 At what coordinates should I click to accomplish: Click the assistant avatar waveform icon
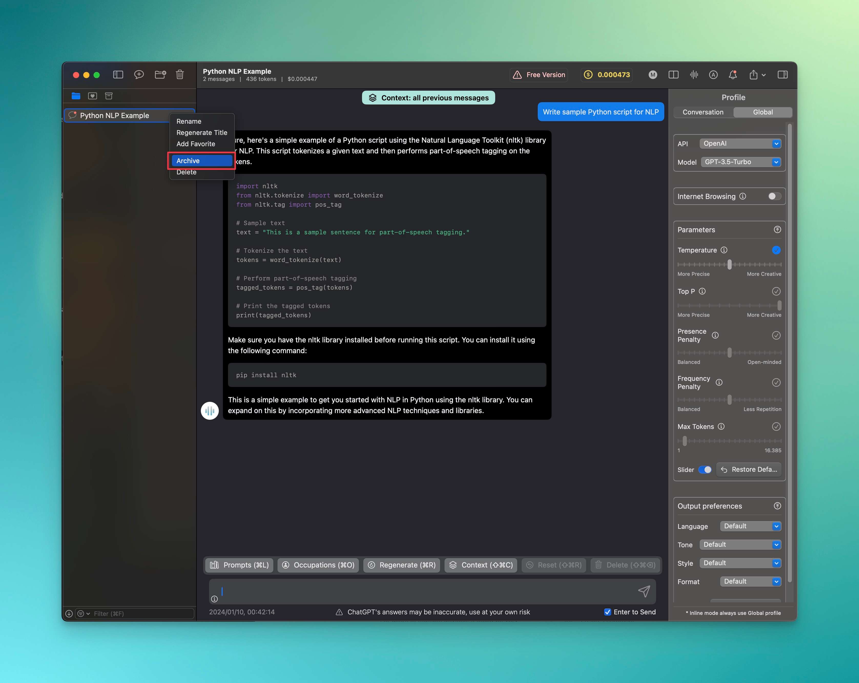tap(210, 411)
